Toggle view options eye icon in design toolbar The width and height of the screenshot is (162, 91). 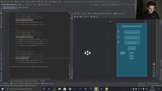[x=75, y=17]
